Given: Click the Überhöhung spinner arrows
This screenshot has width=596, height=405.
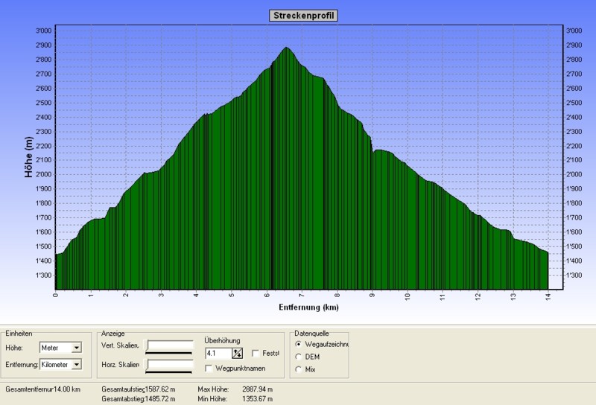Looking at the screenshot, I should (x=238, y=354).
